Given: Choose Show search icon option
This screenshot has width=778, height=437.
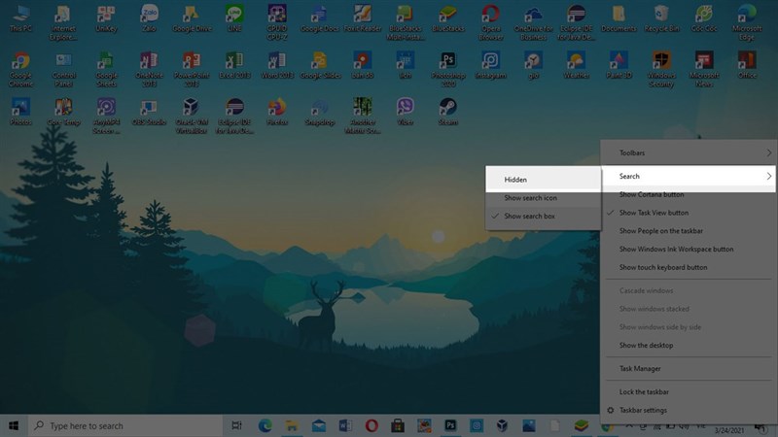Looking at the screenshot, I should pyautogui.click(x=544, y=198).
